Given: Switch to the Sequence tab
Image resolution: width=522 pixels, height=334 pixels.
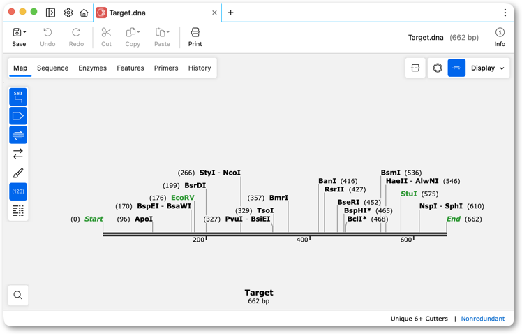Looking at the screenshot, I should tap(52, 68).
